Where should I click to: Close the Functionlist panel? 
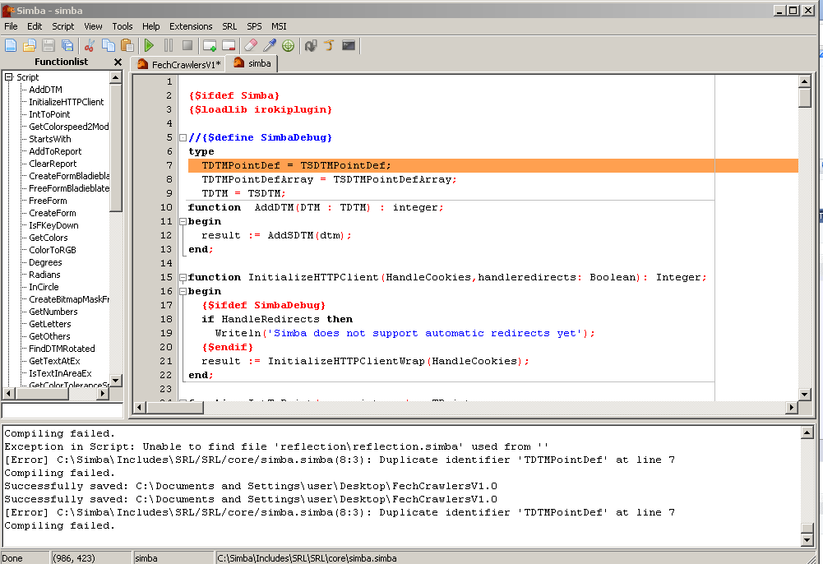coord(118,62)
